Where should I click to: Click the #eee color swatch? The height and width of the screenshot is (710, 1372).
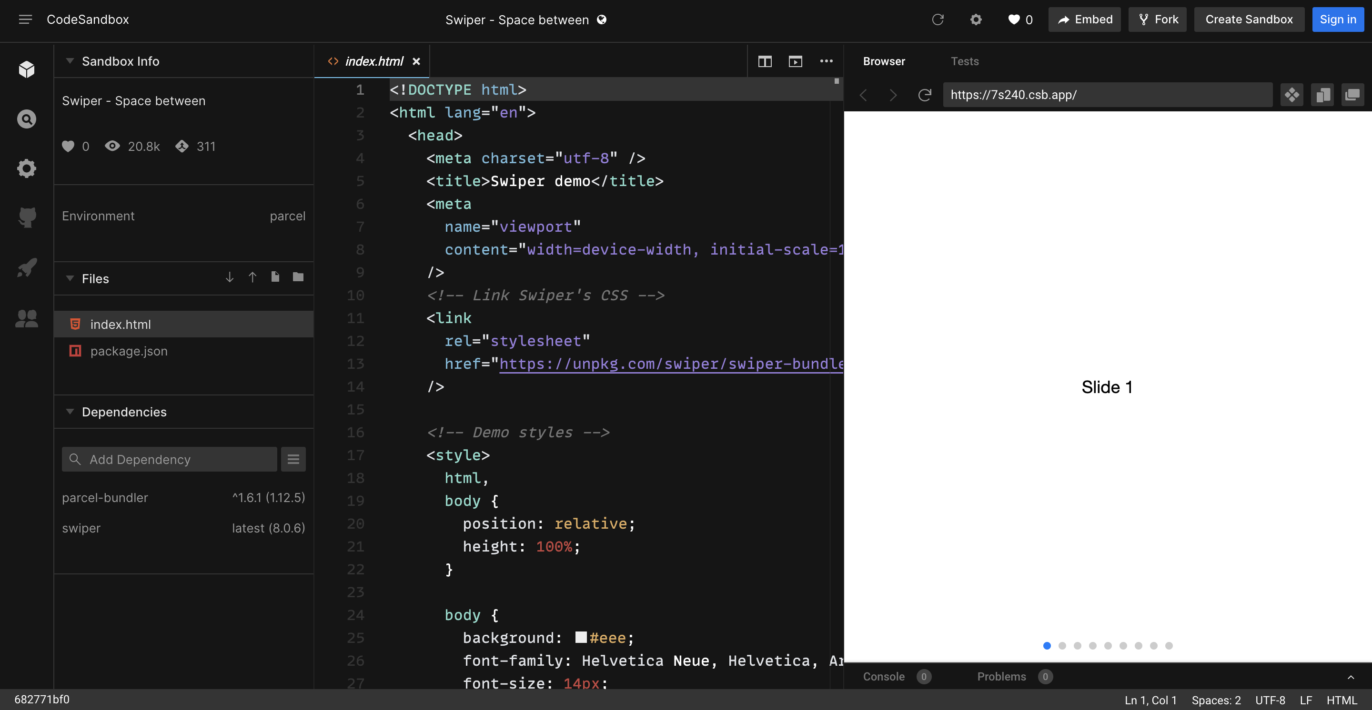[x=581, y=637]
